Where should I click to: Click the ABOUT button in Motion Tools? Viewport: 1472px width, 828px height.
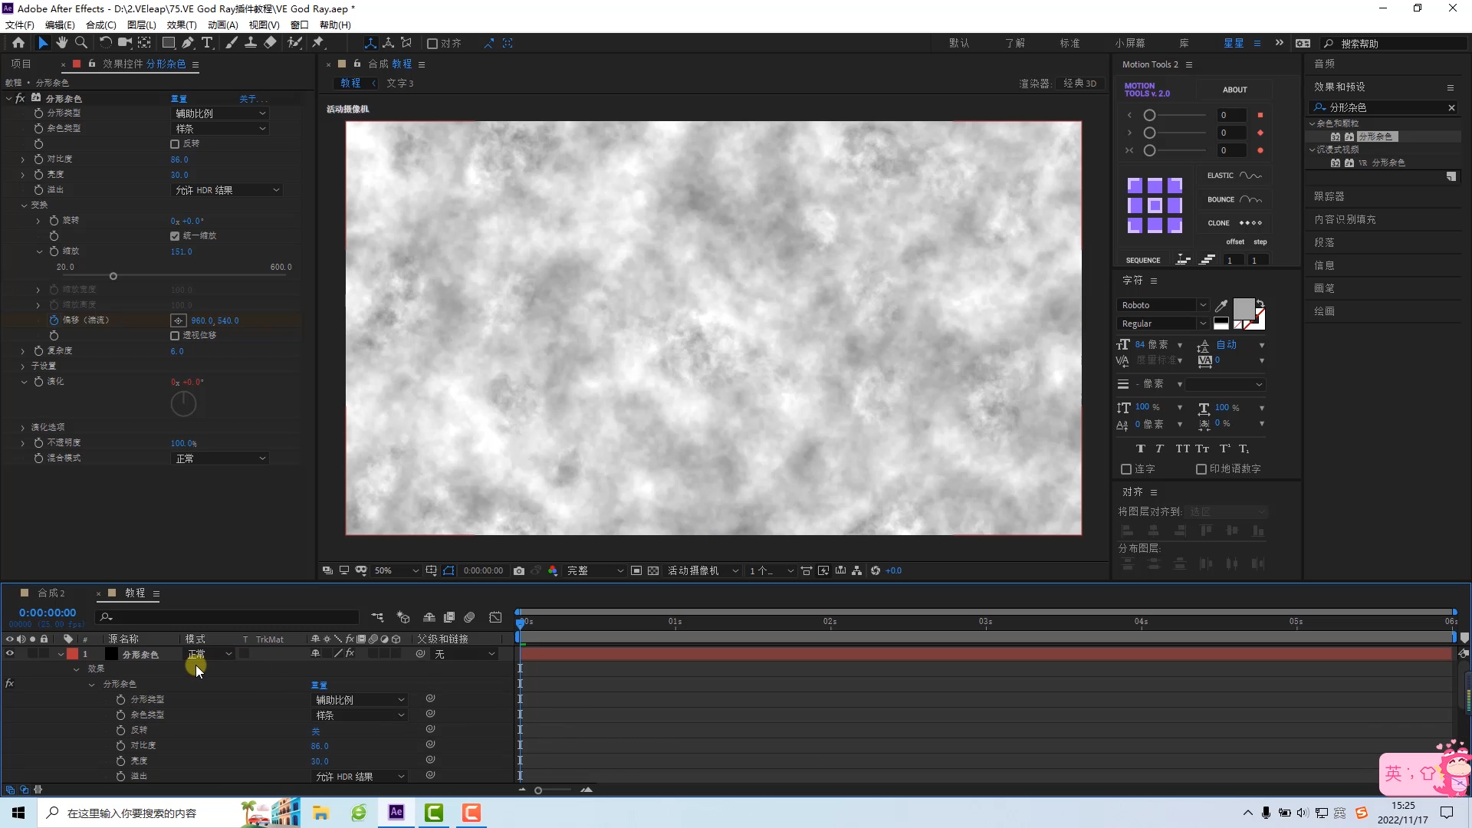(1234, 90)
